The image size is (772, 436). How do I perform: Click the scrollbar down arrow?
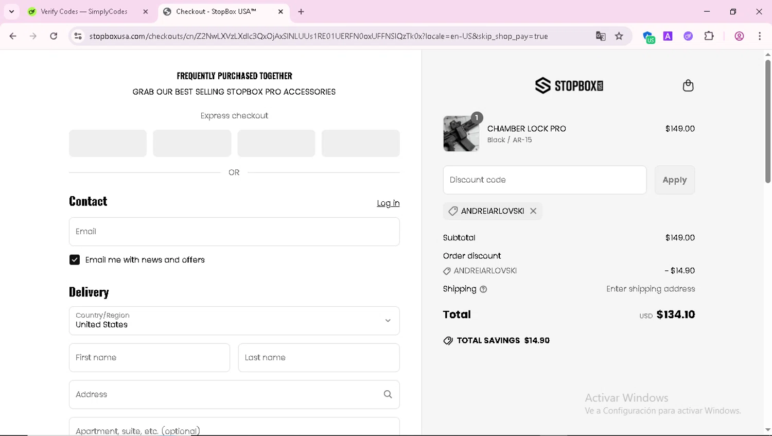tap(767, 430)
